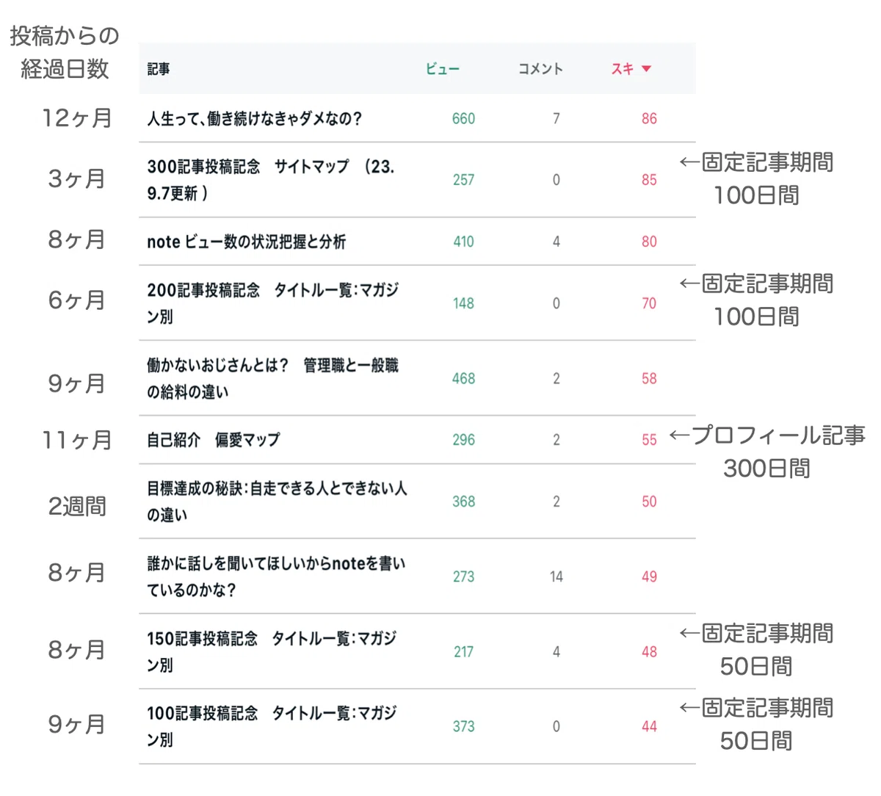Open 自己紹介 偏愛マップ article
The image size is (881, 796).
coord(213,440)
